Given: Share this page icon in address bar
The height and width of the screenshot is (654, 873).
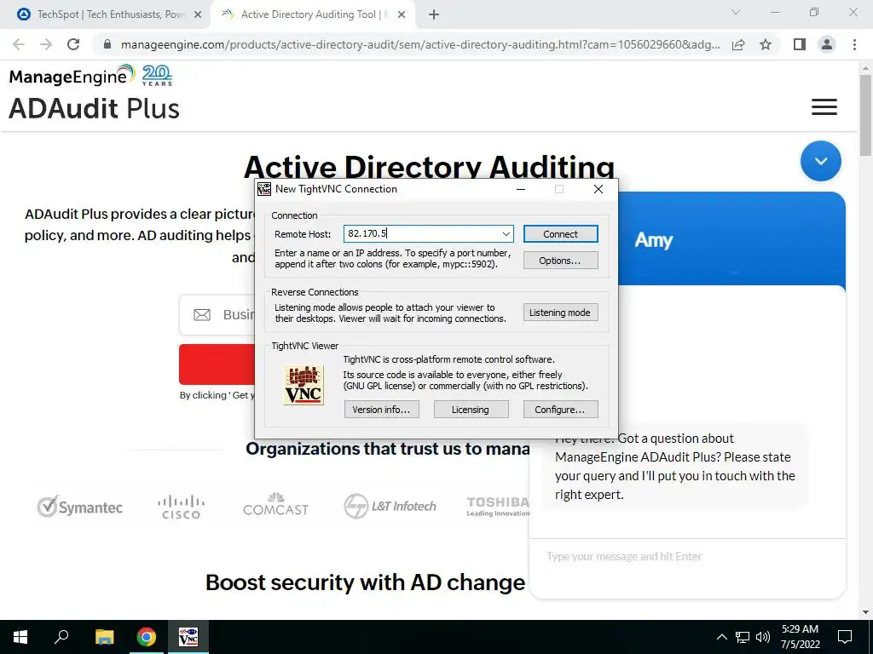Looking at the screenshot, I should (x=738, y=44).
